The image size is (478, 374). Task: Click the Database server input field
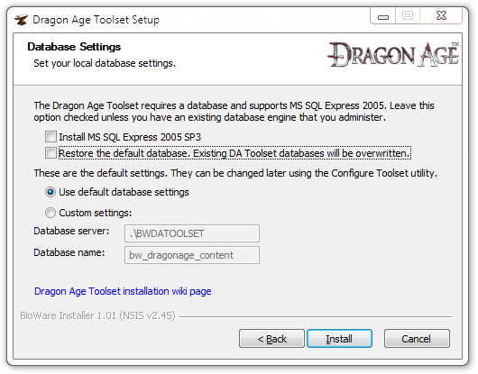[192, 233]
